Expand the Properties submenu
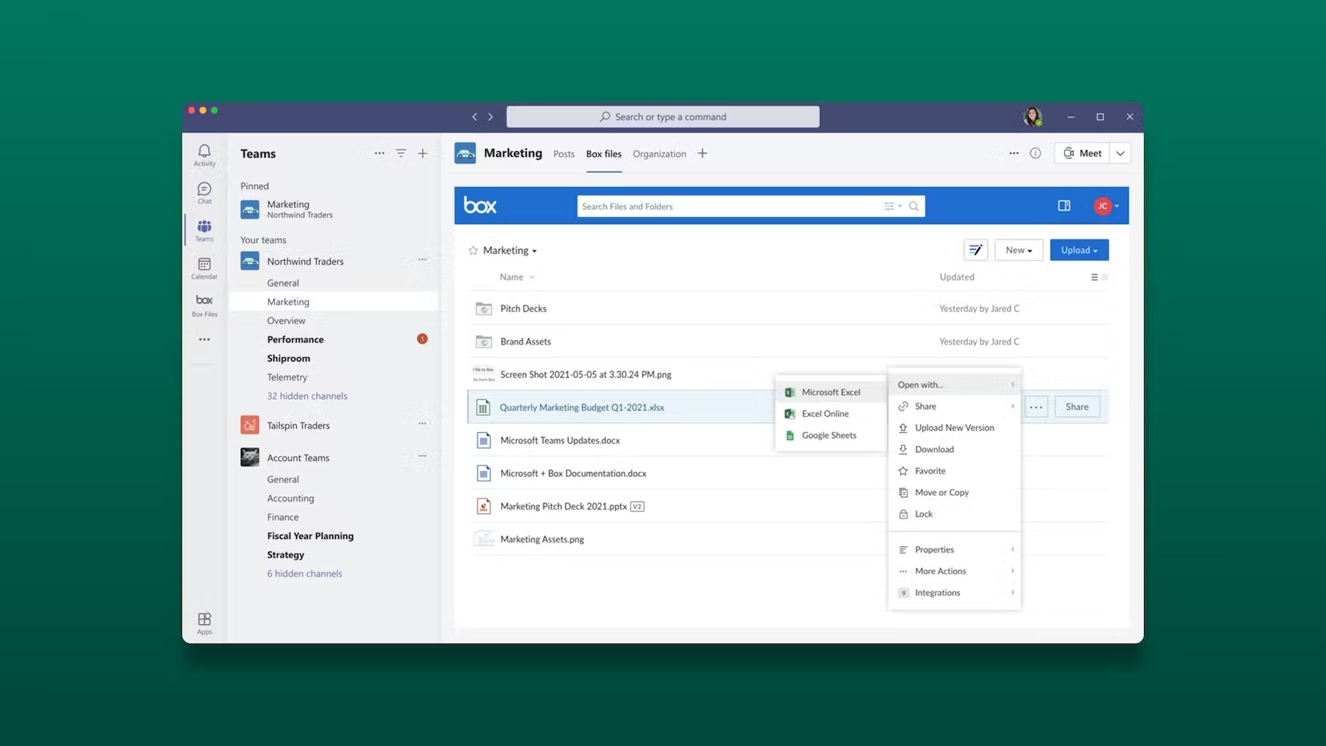 [955, 549]
